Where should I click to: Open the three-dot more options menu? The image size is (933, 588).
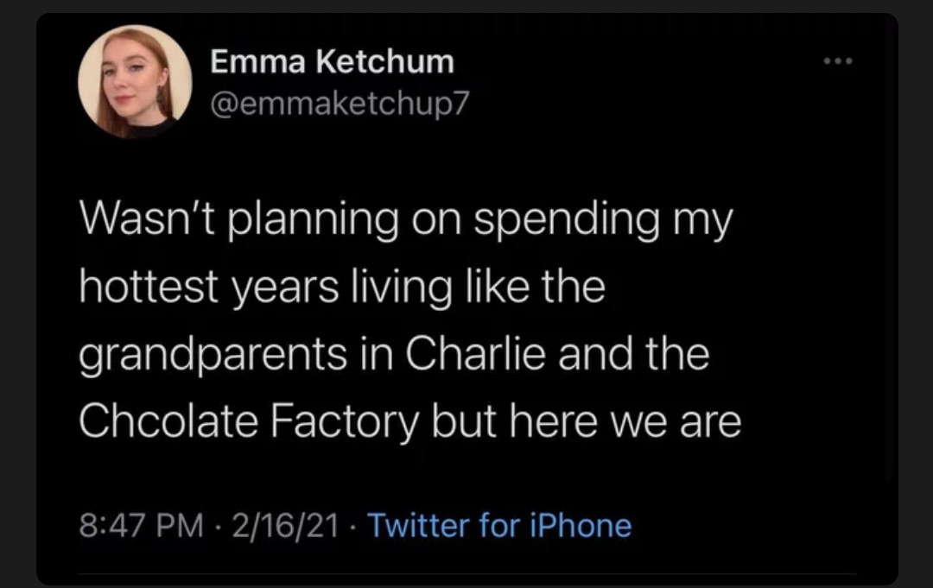click(838, 60)
